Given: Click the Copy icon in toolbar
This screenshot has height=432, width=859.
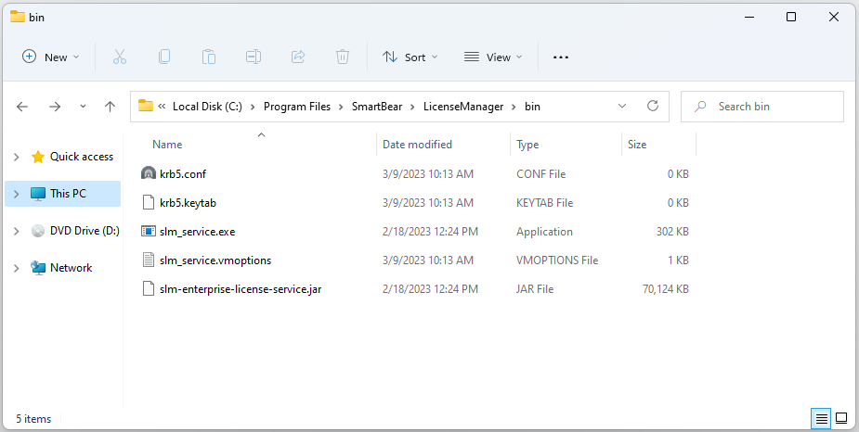Looking at the screenshot, I should tap(164, 57).
